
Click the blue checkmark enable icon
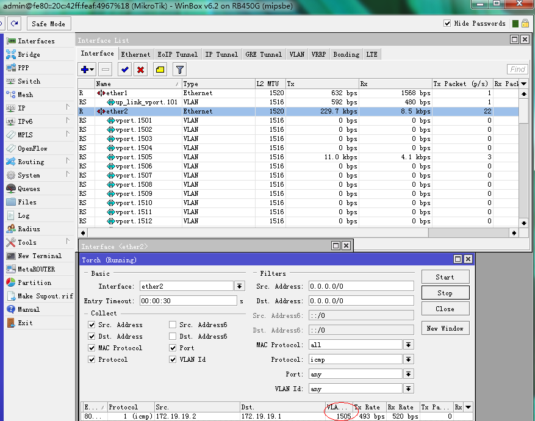tap(125, 70)
